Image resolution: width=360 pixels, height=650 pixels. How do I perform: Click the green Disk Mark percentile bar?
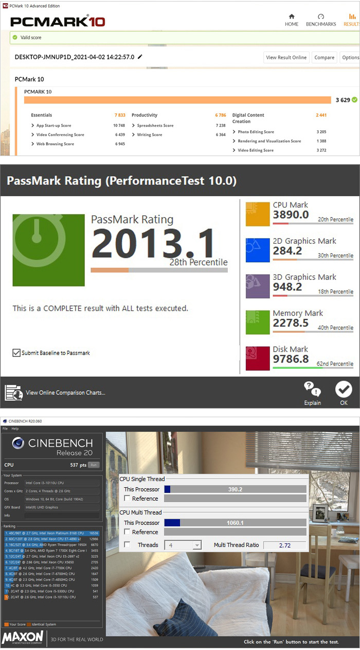pyautogui.click(x=313, y=368)
